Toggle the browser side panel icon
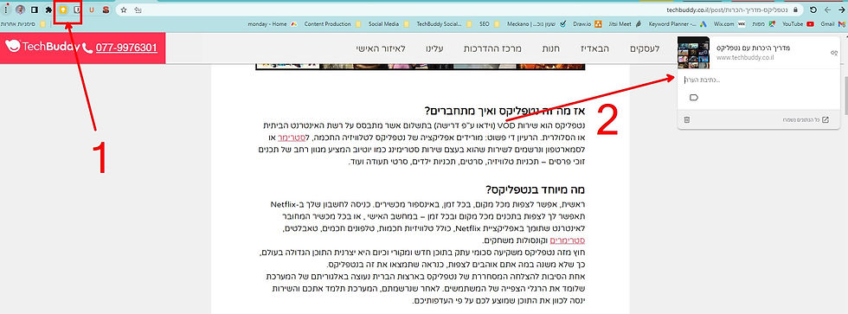This screenshot has height=314, width=848. (35, 10)
